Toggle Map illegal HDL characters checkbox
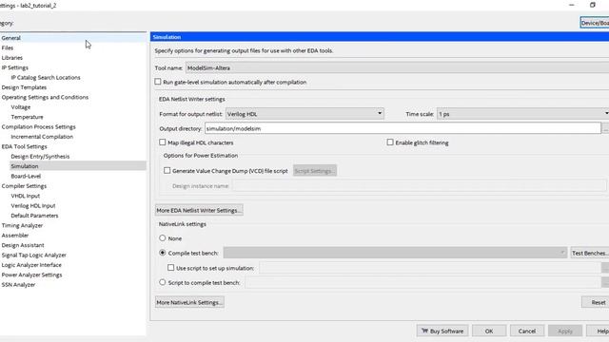Screen dimensions: 609x342 [163, 142]
